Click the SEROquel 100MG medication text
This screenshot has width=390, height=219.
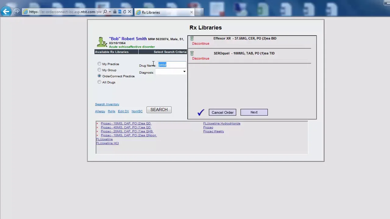(x=244, y=53)
